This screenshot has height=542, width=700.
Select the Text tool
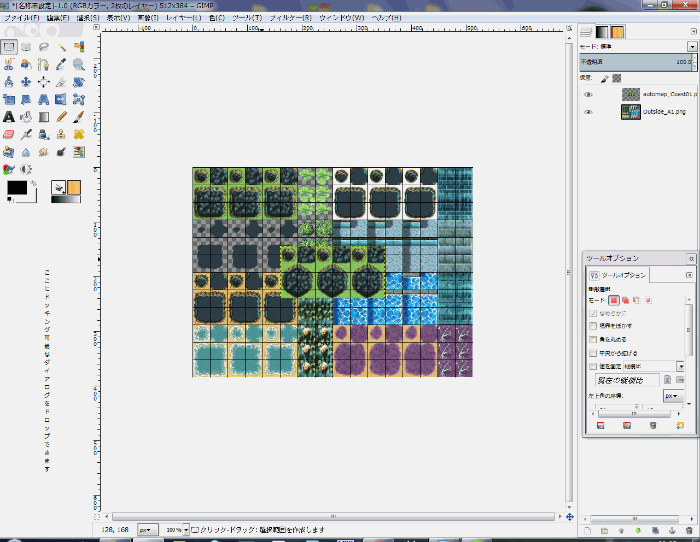[9, 117]
